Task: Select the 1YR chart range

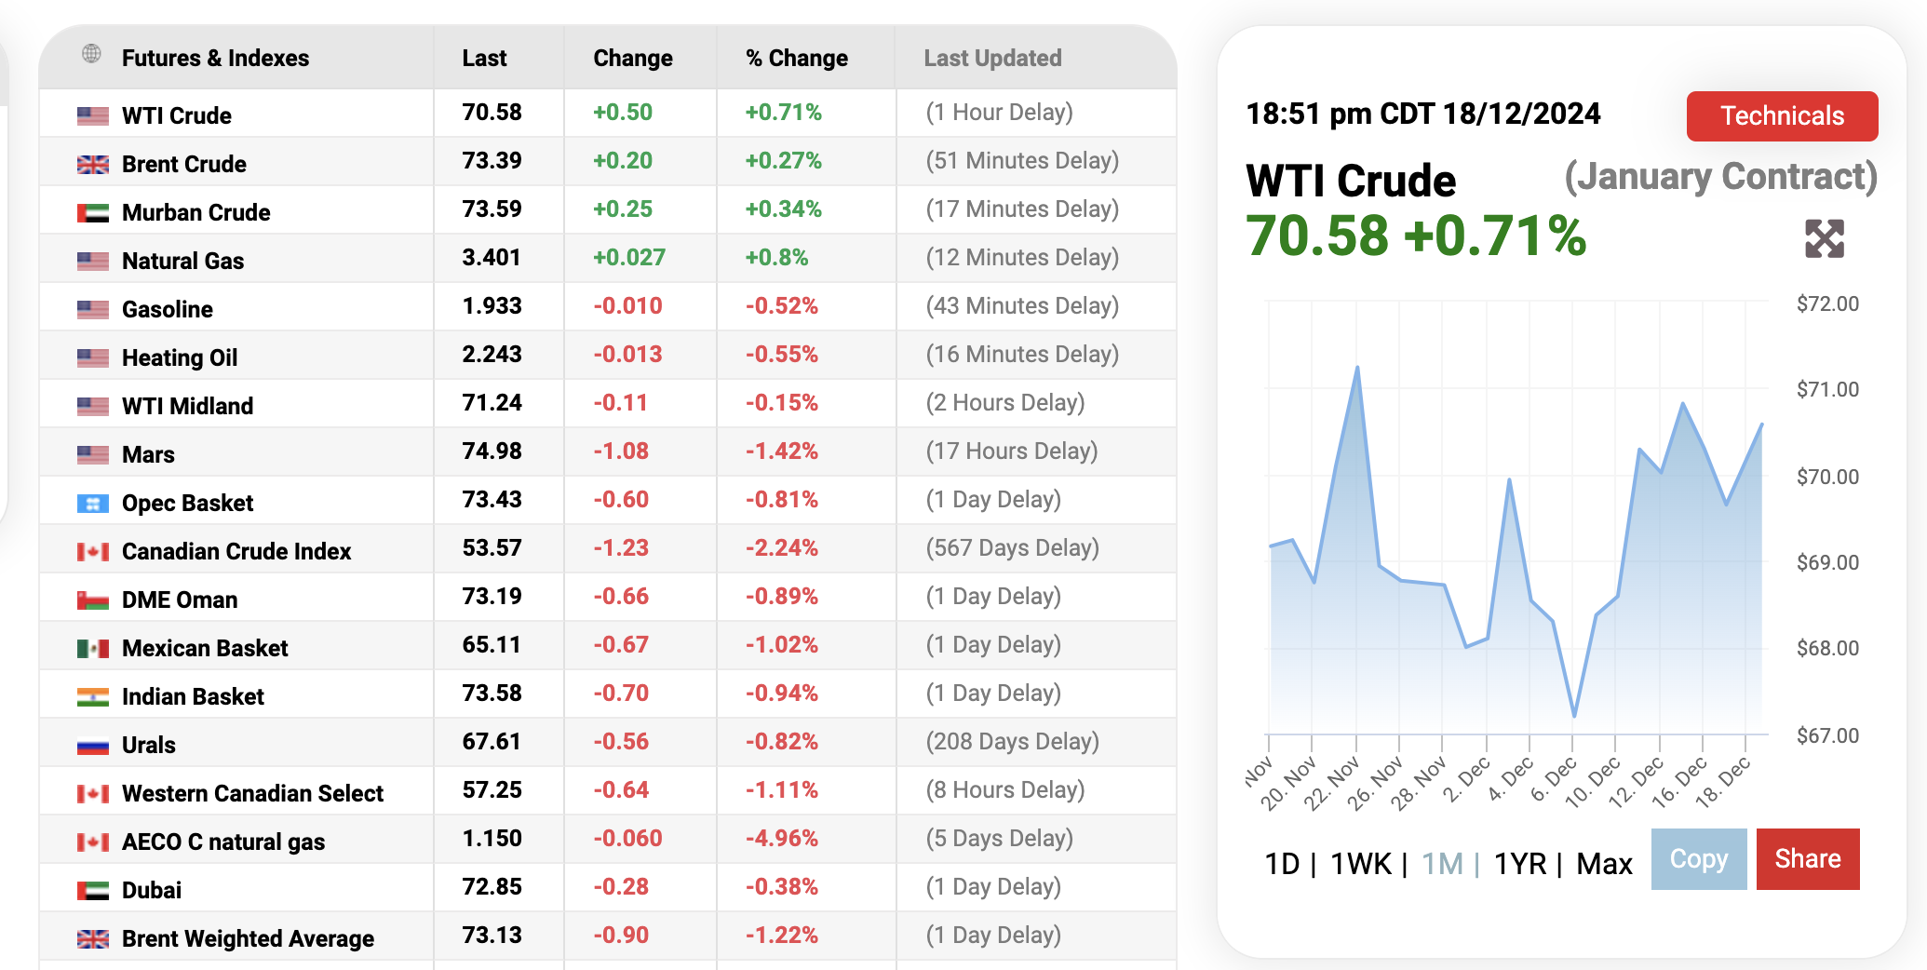Action: click(x=1519, y=864)
